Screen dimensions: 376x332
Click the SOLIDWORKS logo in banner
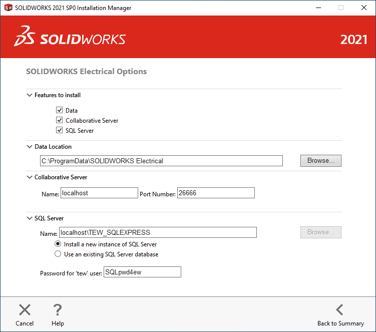pyautogui.click(x=70, y=36)
